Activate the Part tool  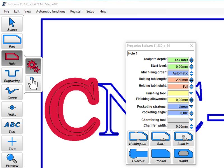(12, 41)
